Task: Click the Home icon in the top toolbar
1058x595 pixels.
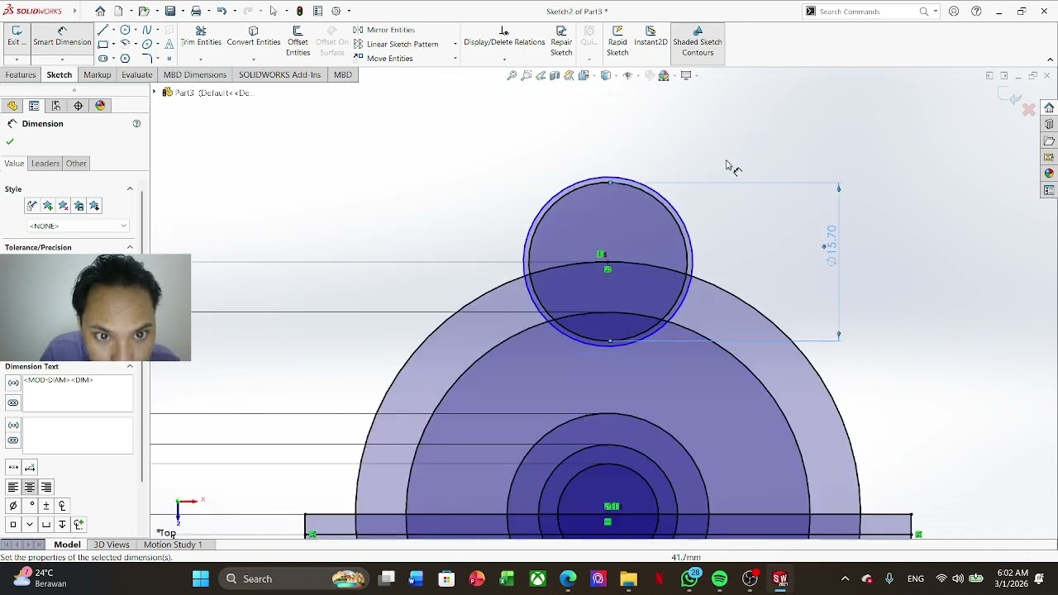Action: [100, 12]
